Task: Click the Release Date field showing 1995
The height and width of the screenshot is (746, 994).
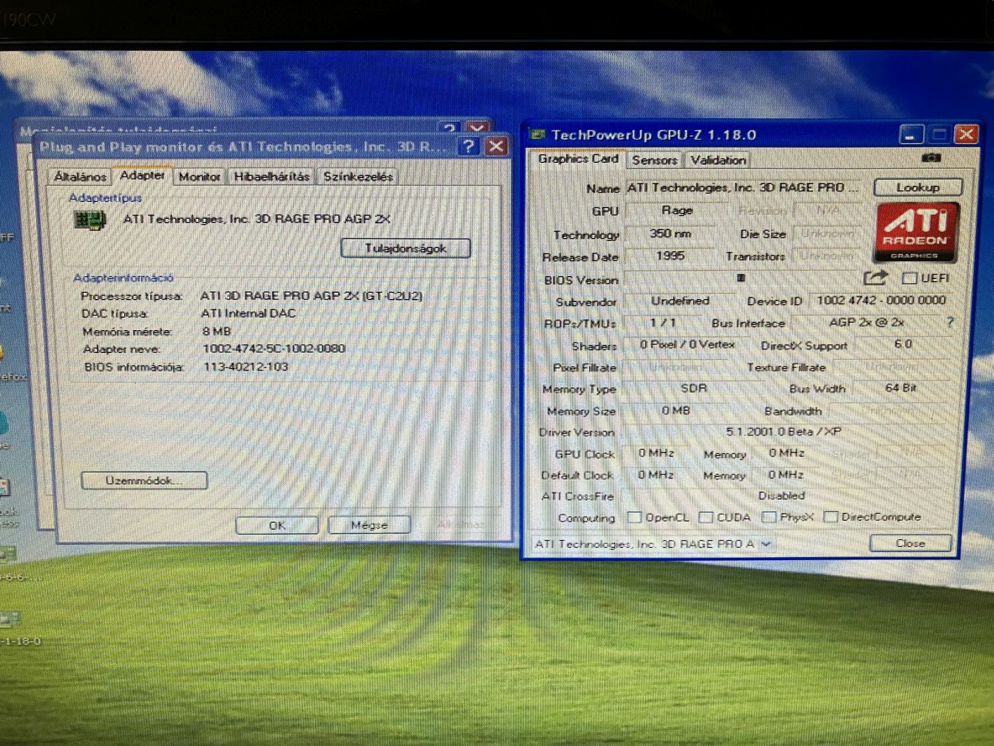Action: 670,256
